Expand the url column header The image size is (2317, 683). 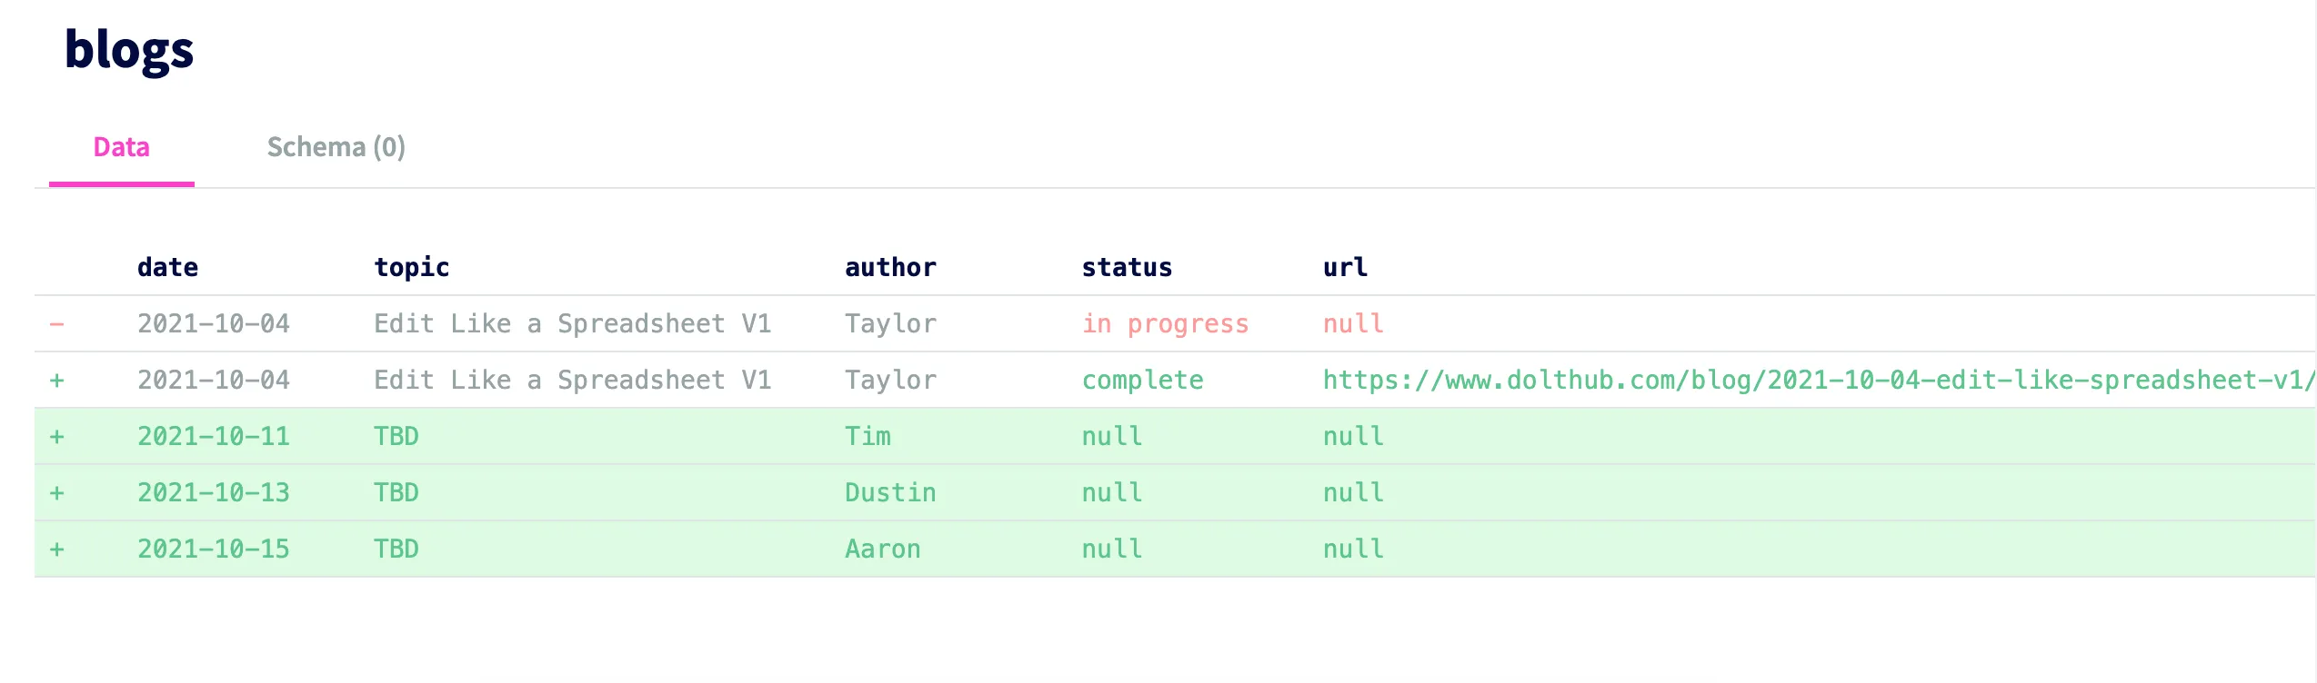(1345, 266)
